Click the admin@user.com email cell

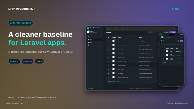(x=143, y=41)
